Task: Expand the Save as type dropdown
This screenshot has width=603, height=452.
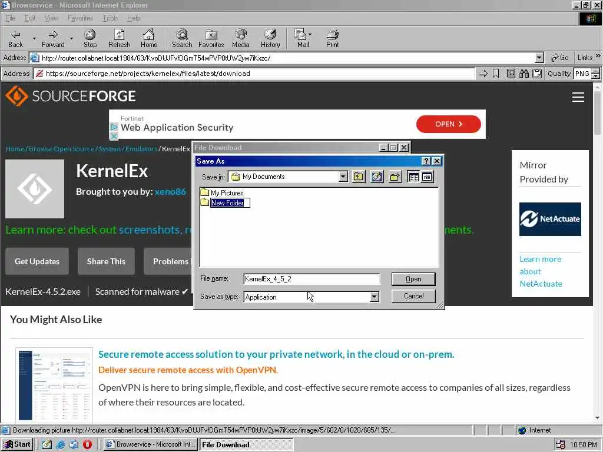Action: point(374,297)
